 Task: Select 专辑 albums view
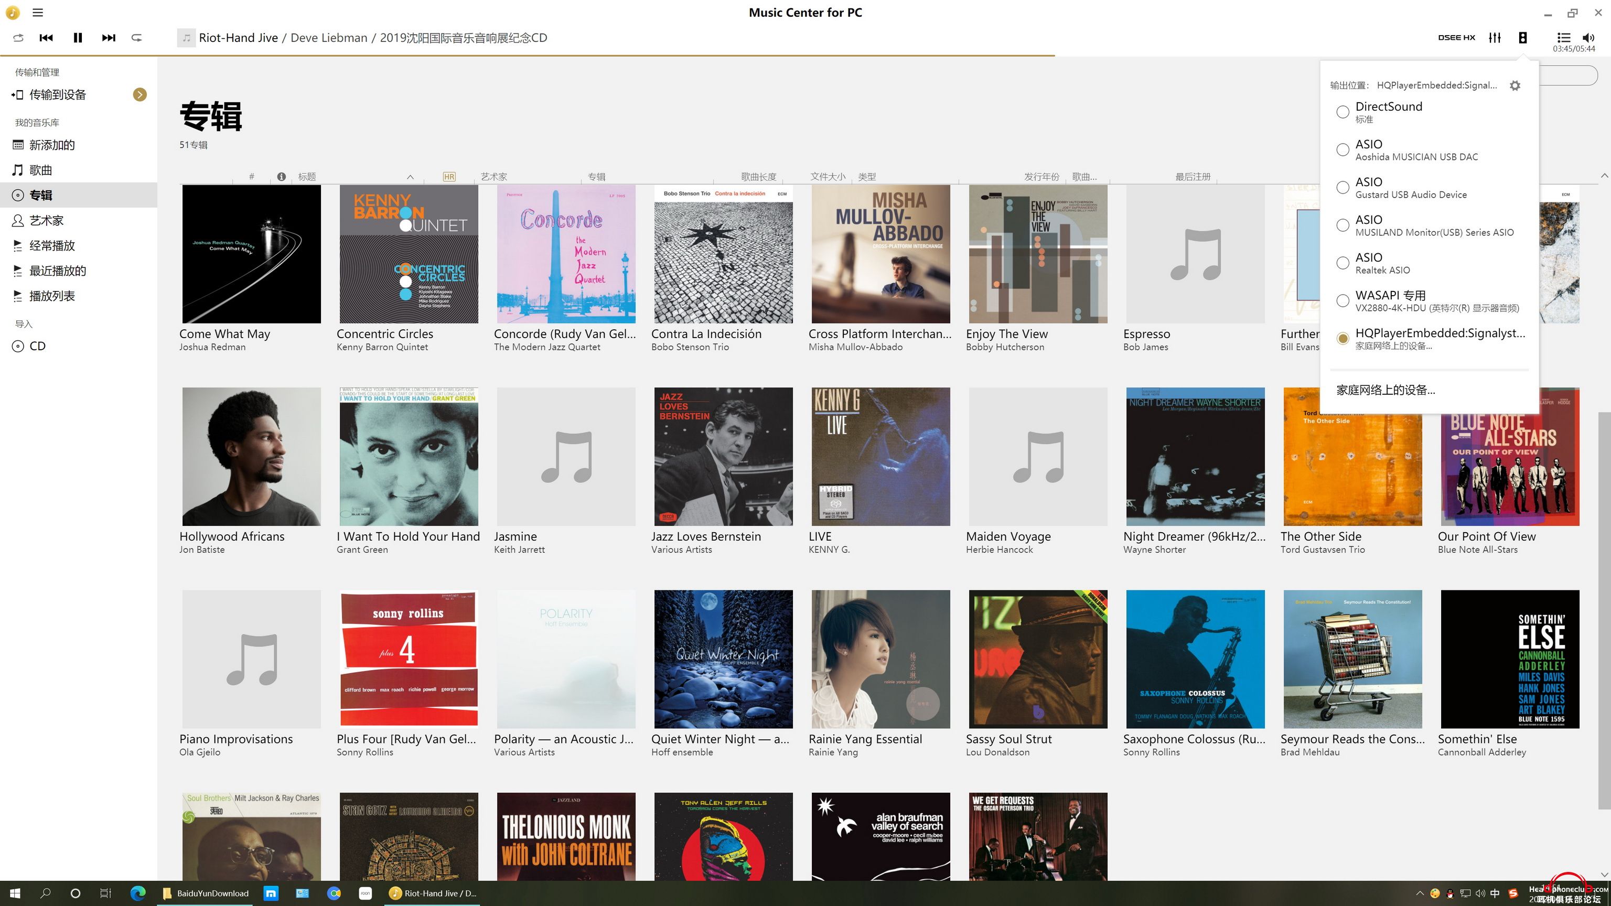pos(79,195)
